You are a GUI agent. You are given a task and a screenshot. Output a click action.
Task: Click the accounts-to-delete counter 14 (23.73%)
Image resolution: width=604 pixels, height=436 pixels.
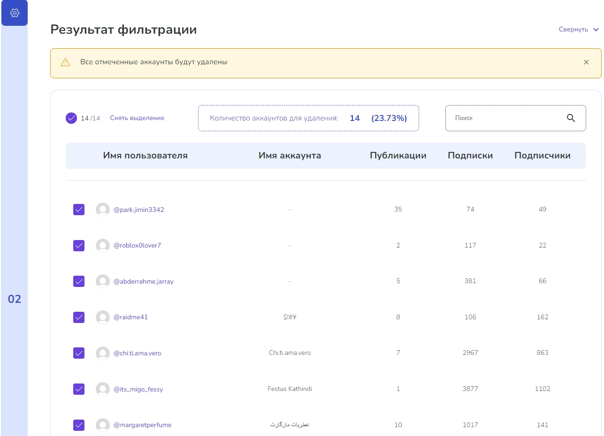308,118
